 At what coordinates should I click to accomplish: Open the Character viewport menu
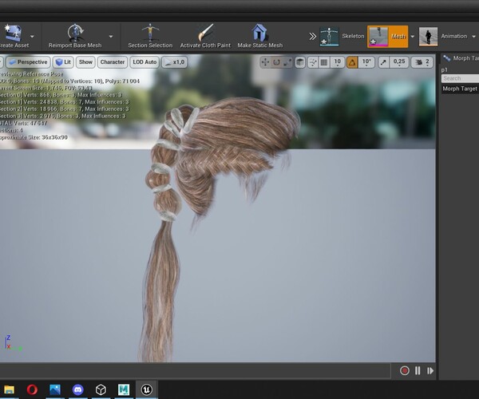(113, 62)
